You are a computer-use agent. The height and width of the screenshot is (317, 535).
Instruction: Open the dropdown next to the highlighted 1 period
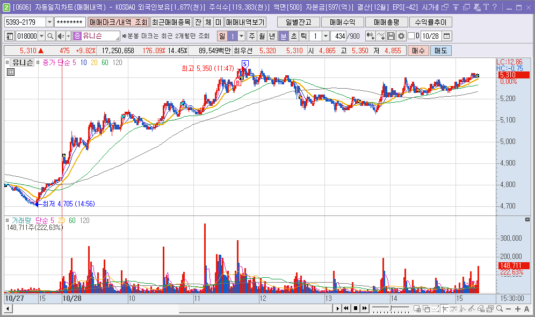pyautogui.click(x=242, y=36)
